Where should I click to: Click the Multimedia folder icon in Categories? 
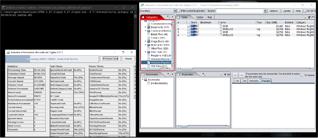pyautogui.click(x=149, y=45)
